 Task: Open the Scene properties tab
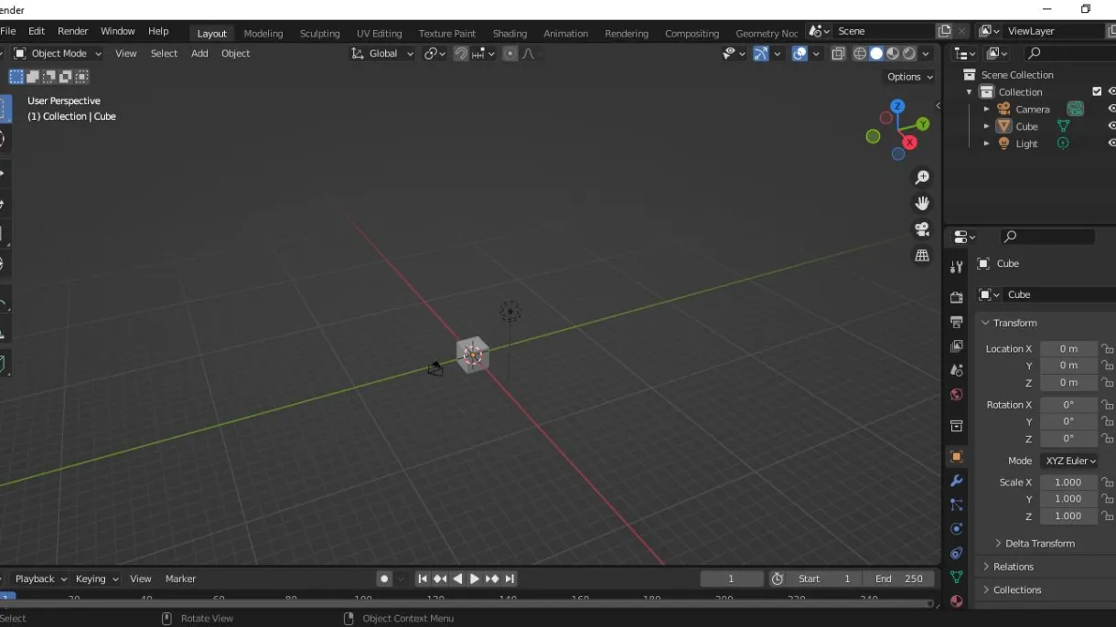pos(956,370)
